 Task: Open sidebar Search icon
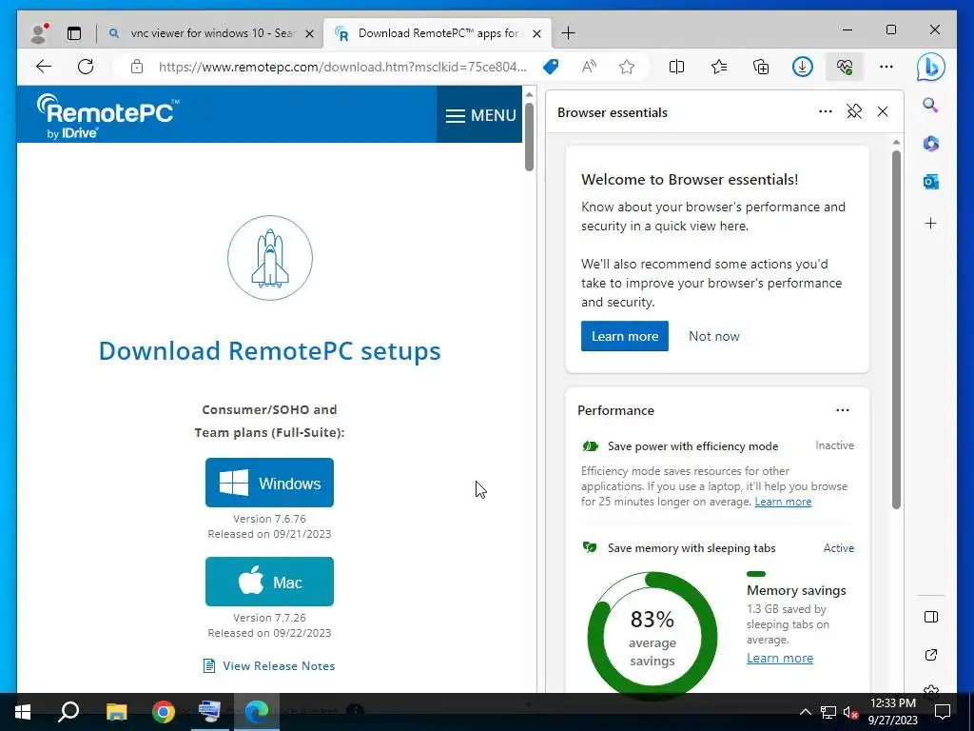pos(930,105)
